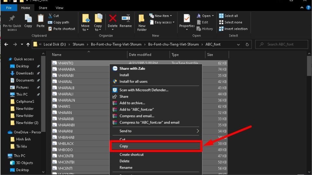This screenshot has width=312, height=175.
Task: Go forward with the forward arrow
Action: click(x=15, y=44)
